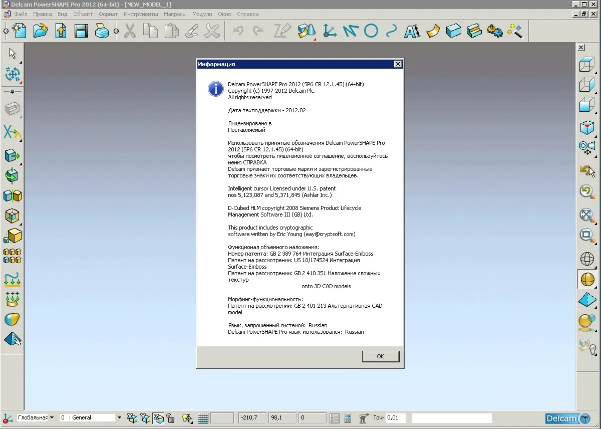Open the Макросы menu
Image resolution: width=601 pixels, height=429 pixels.
tap(175, 14)
